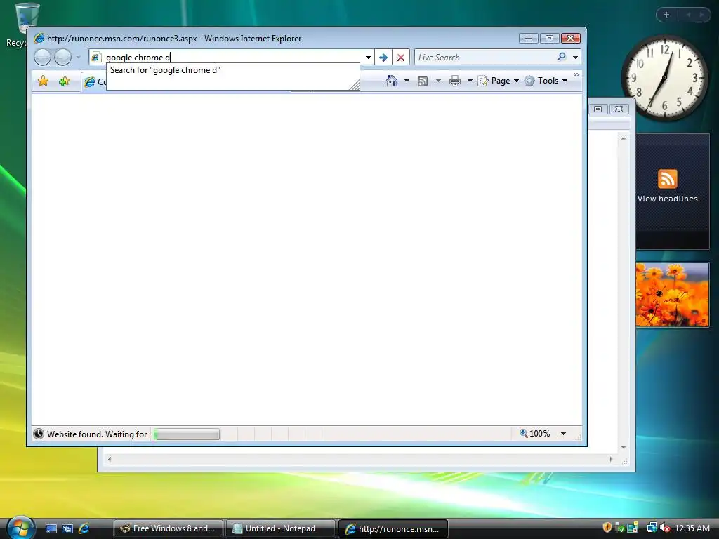Click the Internet Explorer title bar icon
The image size is (719, 539).
pos(39,38)
